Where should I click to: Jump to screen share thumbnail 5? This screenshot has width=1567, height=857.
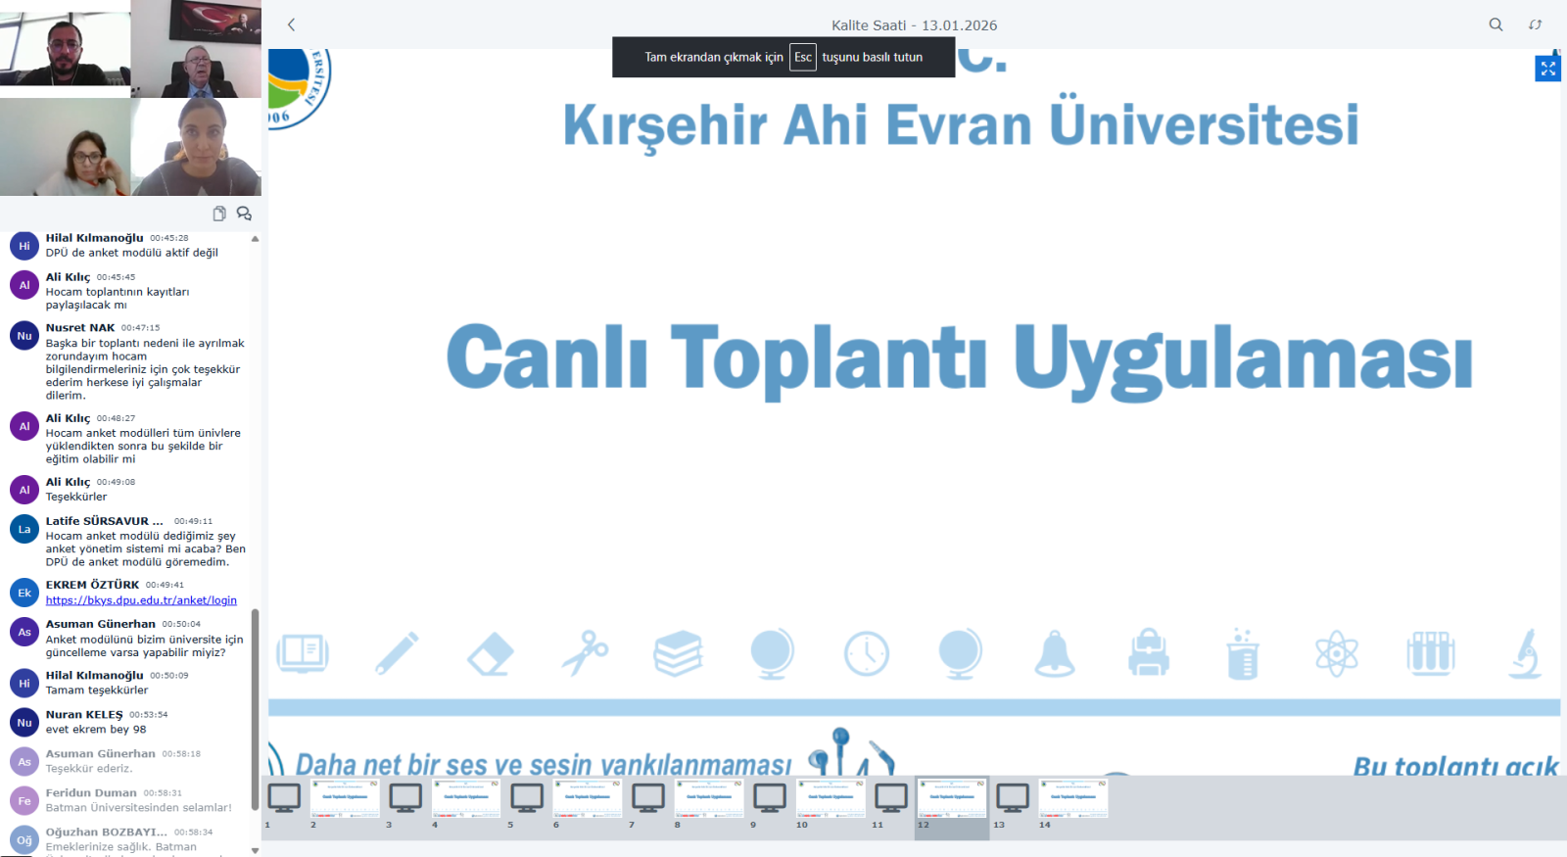pyautogui.click(x=527, y=798)
